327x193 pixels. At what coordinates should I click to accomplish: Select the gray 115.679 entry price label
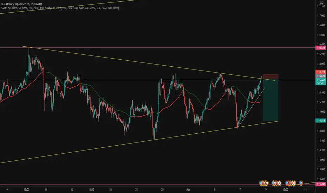321,76
